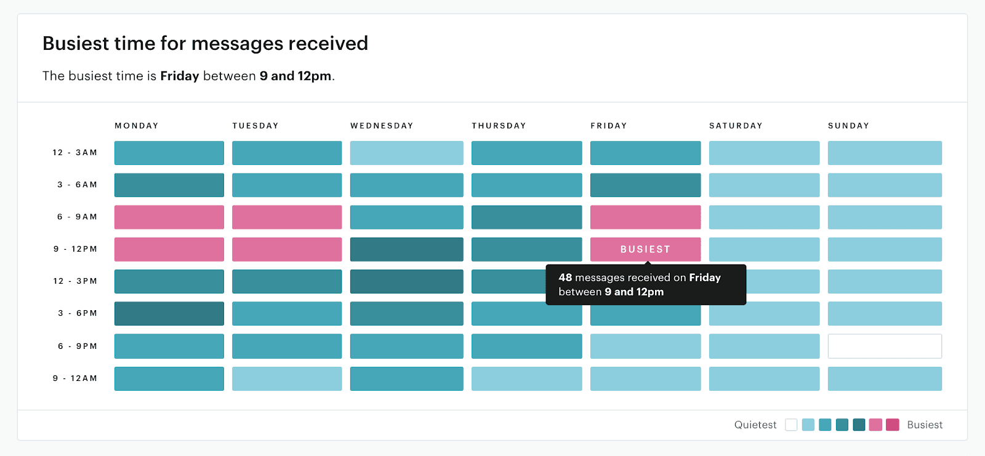
Task: Click the FRIDAY column header
Action: pyautogui.click(x=608, y=126)
